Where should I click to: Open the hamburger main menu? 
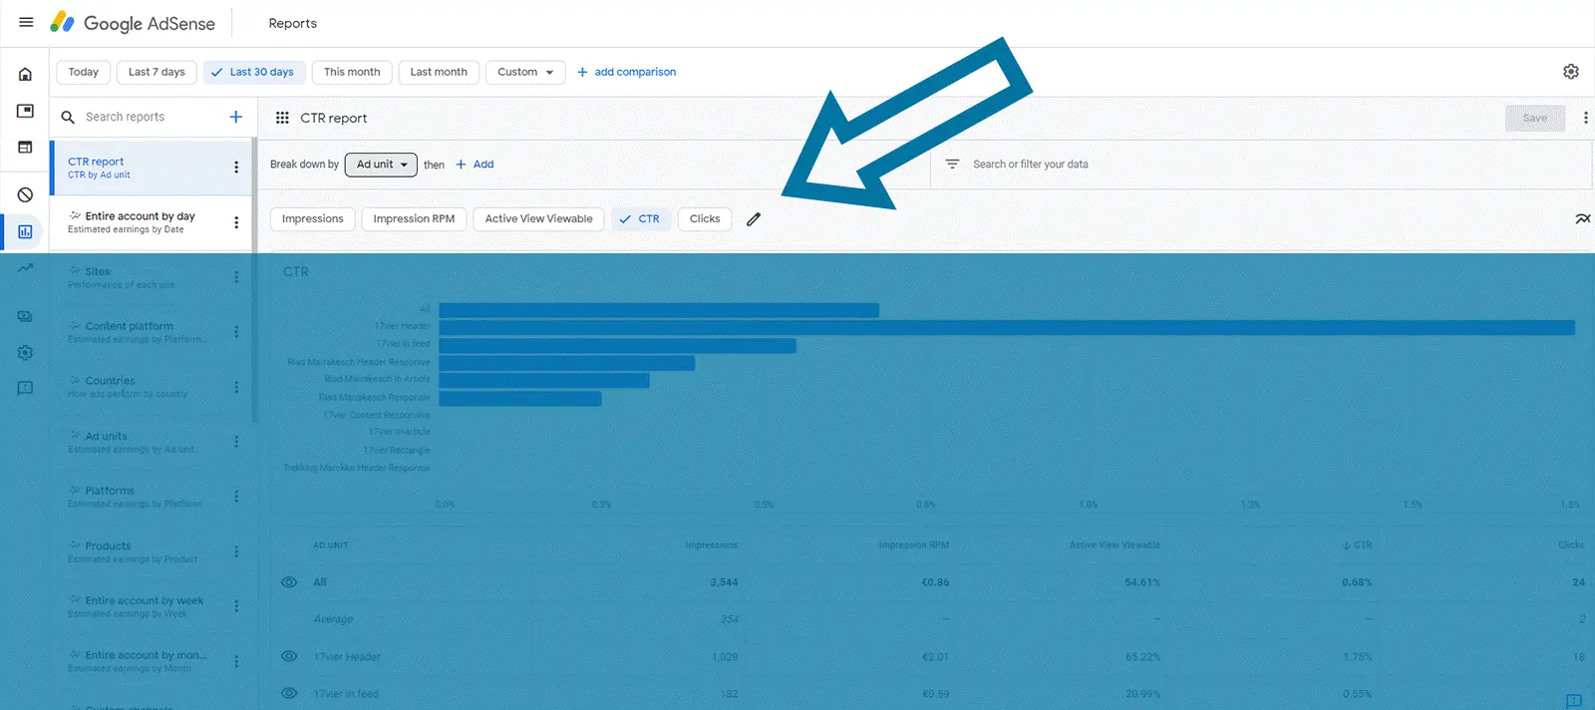coord(26,22)
